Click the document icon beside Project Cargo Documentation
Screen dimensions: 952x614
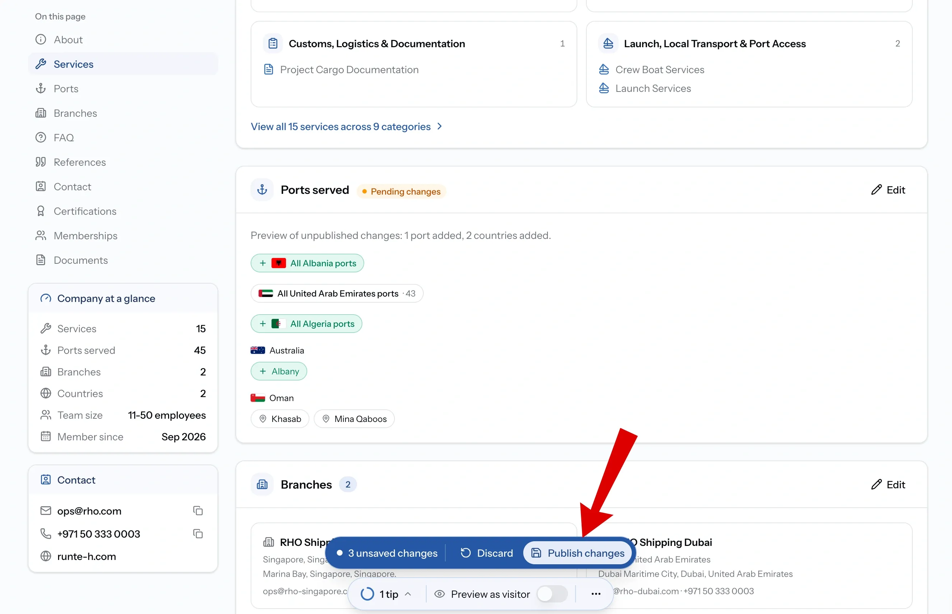269,70
